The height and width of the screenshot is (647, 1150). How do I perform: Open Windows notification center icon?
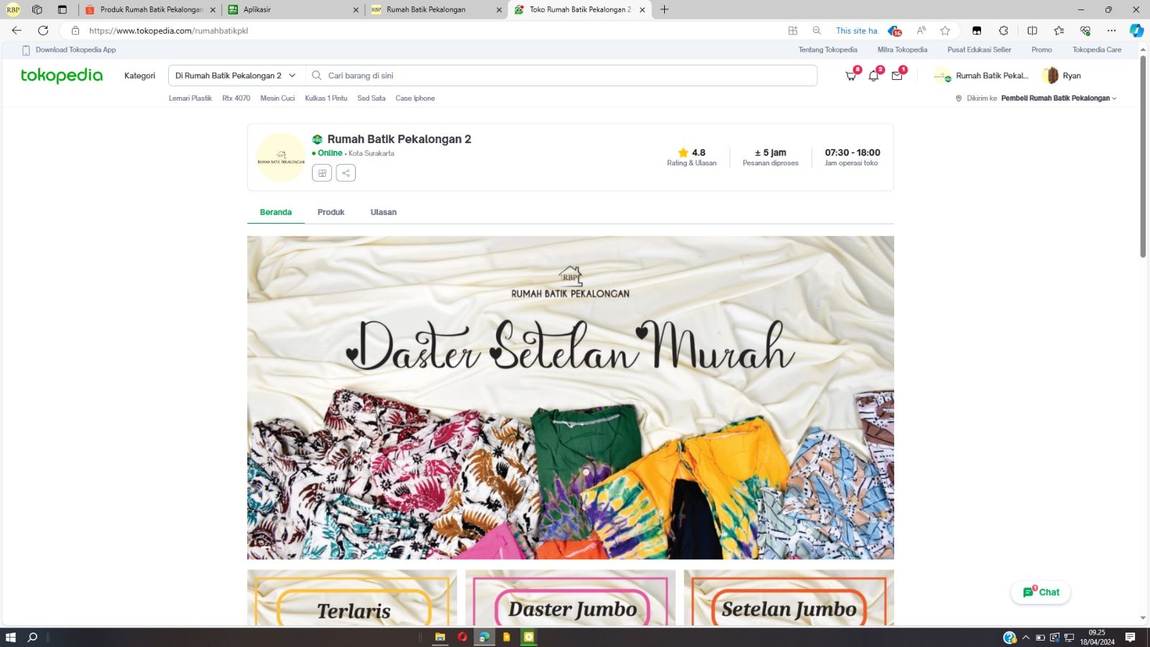point(1130,637)
